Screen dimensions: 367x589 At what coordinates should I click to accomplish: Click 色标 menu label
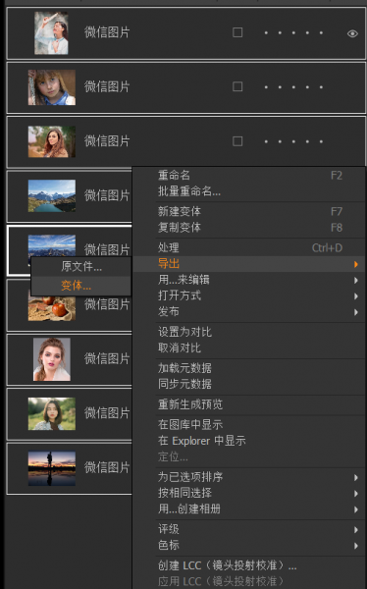coord(168,545)
